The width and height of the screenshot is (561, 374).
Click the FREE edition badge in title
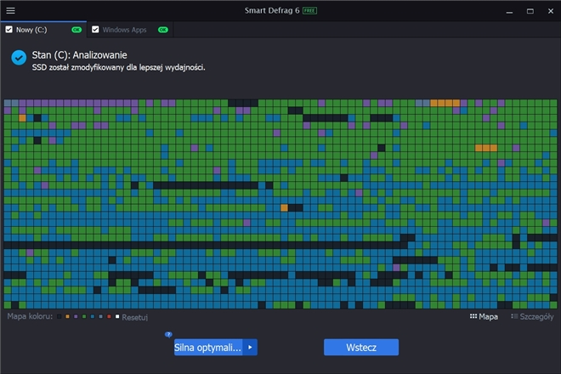point(309,11)
